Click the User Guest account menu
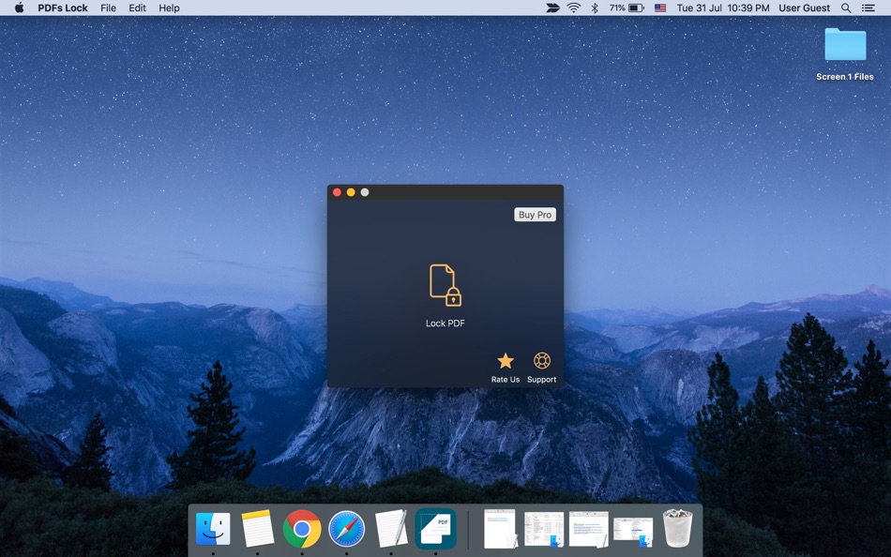This screenshot has width=891, height=557. click(x=804, y=8)
